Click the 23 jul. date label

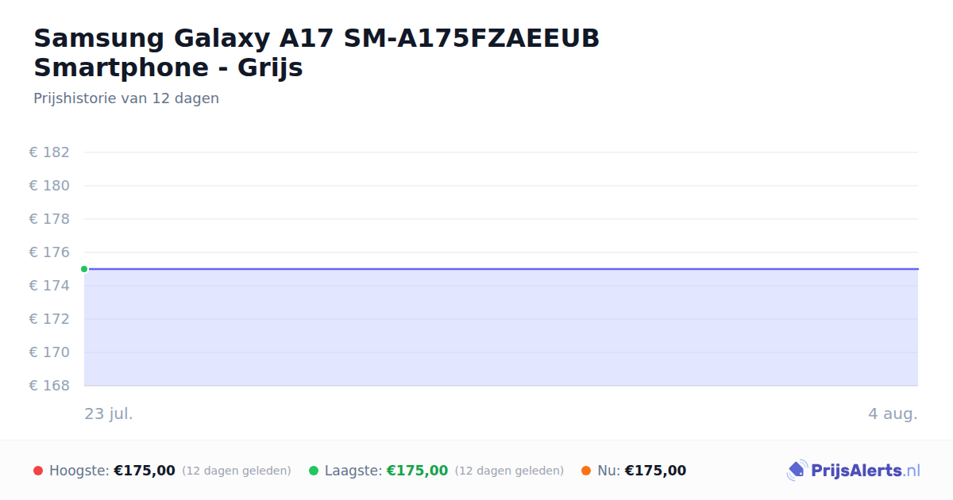pyautogui.click(x=109, y=413)
